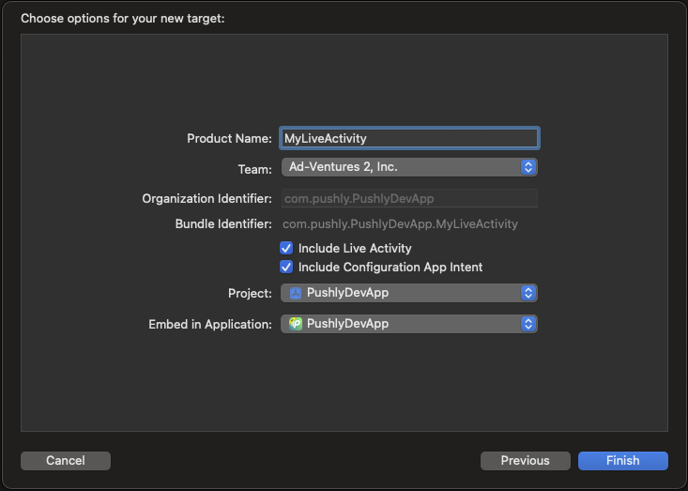Click the Embed in Application chevron arrows
Image resolution: width=688 pixels, height=491 pixels.
coord(528,324)
